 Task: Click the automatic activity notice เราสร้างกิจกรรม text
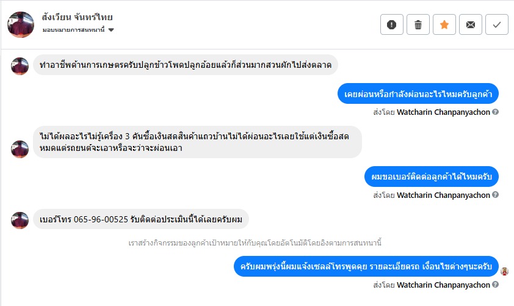click(x=255, y=242)
